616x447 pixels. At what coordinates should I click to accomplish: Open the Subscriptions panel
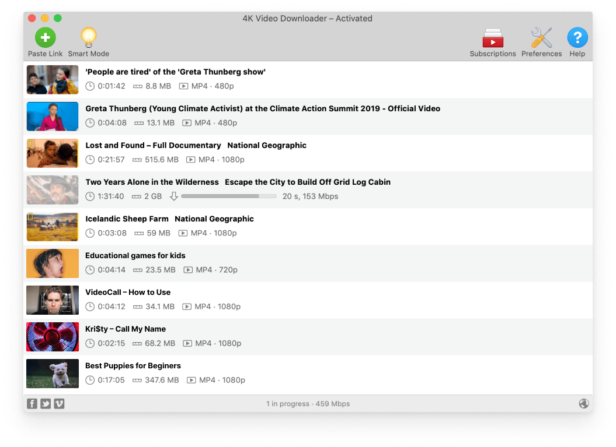493,37
